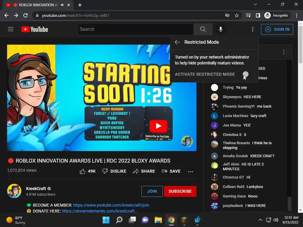The width and height of the screenshot is (303, 227).
Task: Like the video with thumbs up
Action: point(88,171)
